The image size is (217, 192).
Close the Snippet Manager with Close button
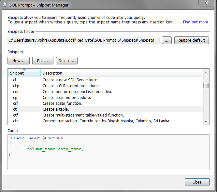pyautogui.click(x=197, y=182)
